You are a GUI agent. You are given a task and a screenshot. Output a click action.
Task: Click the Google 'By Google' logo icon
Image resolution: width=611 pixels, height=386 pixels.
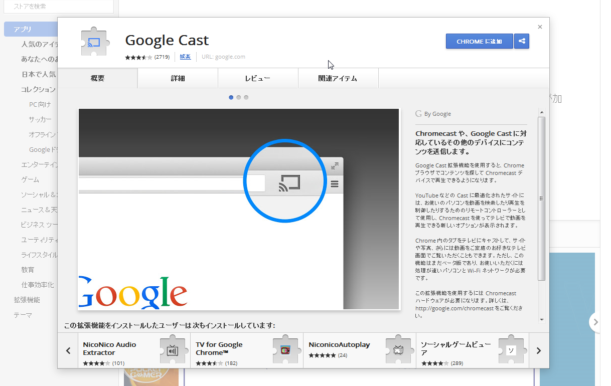(418, 114)
